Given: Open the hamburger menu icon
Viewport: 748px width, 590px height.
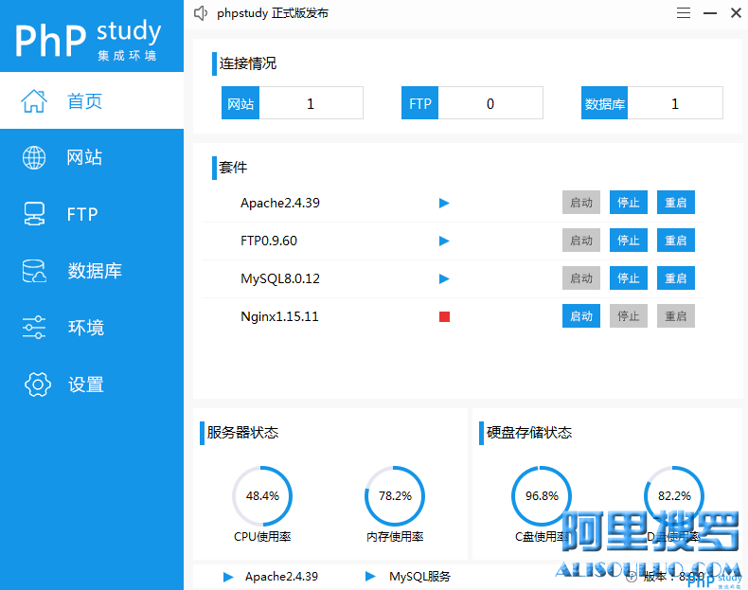Looking at the screenshot, I should tap(684, 13).
